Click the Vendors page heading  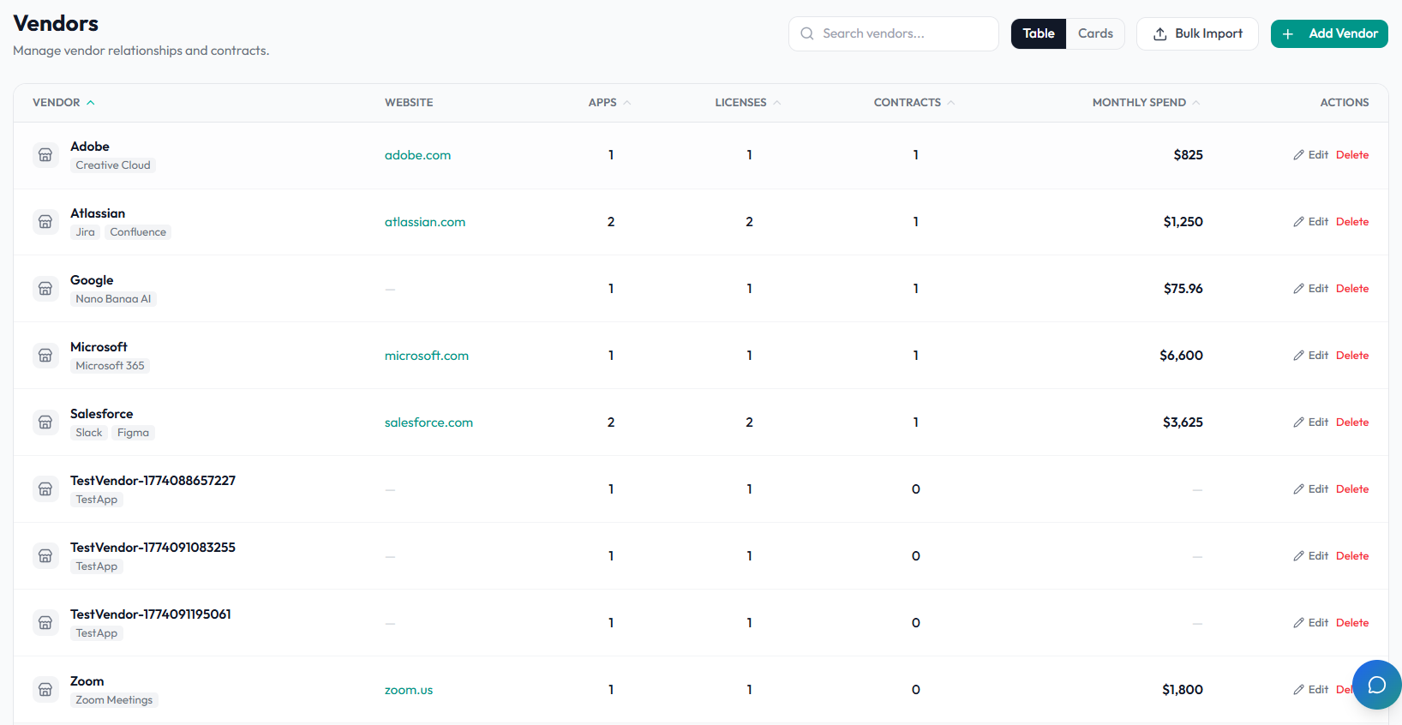56,23
